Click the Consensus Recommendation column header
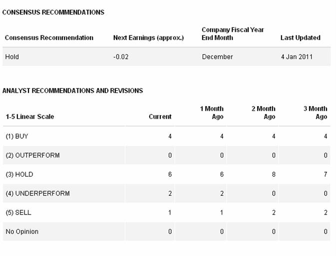 click(49, 38)
